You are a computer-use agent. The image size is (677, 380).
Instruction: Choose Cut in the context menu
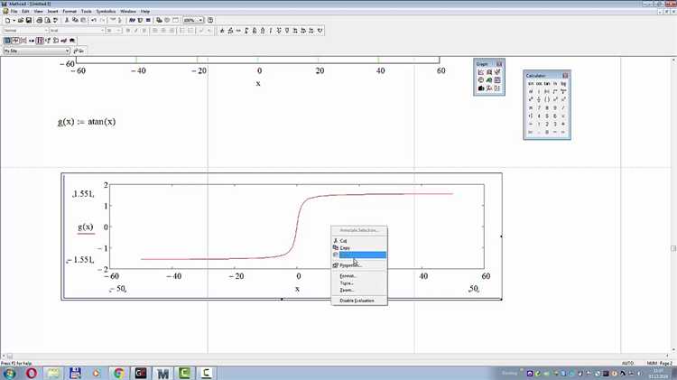click(358, 240)
